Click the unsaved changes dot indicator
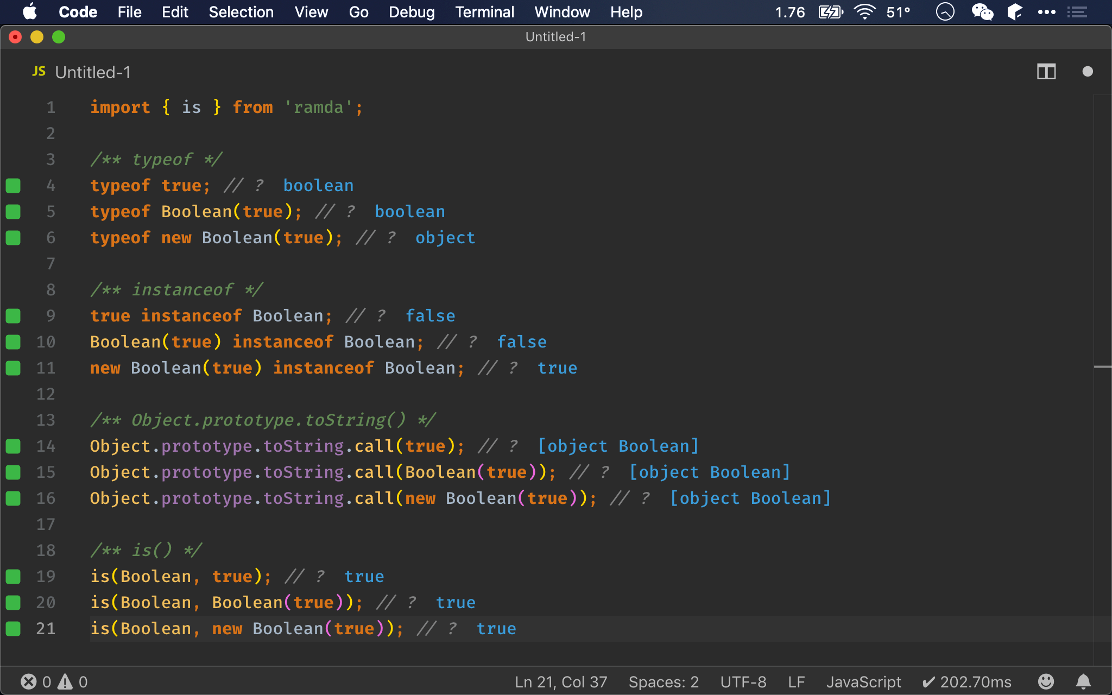 point(1087,72)
